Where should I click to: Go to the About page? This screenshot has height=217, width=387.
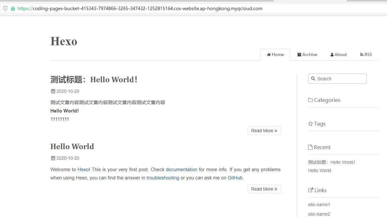coord(339,54)
